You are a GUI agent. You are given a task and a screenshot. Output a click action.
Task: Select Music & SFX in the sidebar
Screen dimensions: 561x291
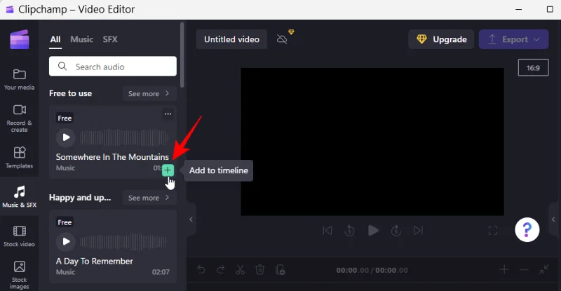[x=20, y=196]
